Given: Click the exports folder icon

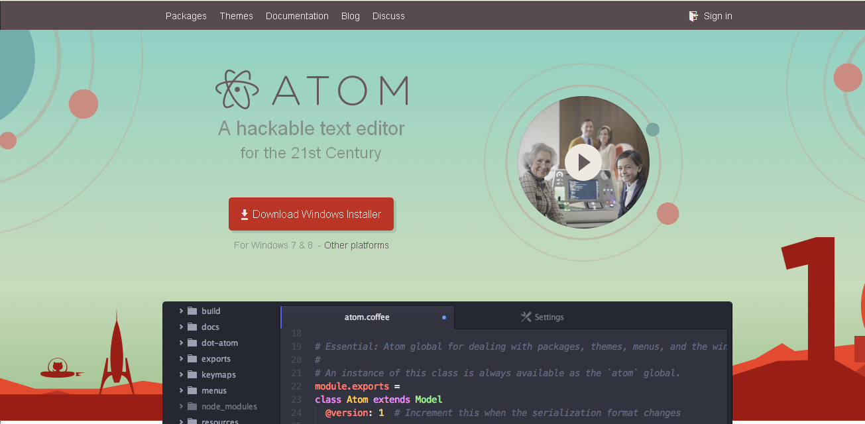Looking at the screenshot, I should pyautogui.click(x=193, y=358).
